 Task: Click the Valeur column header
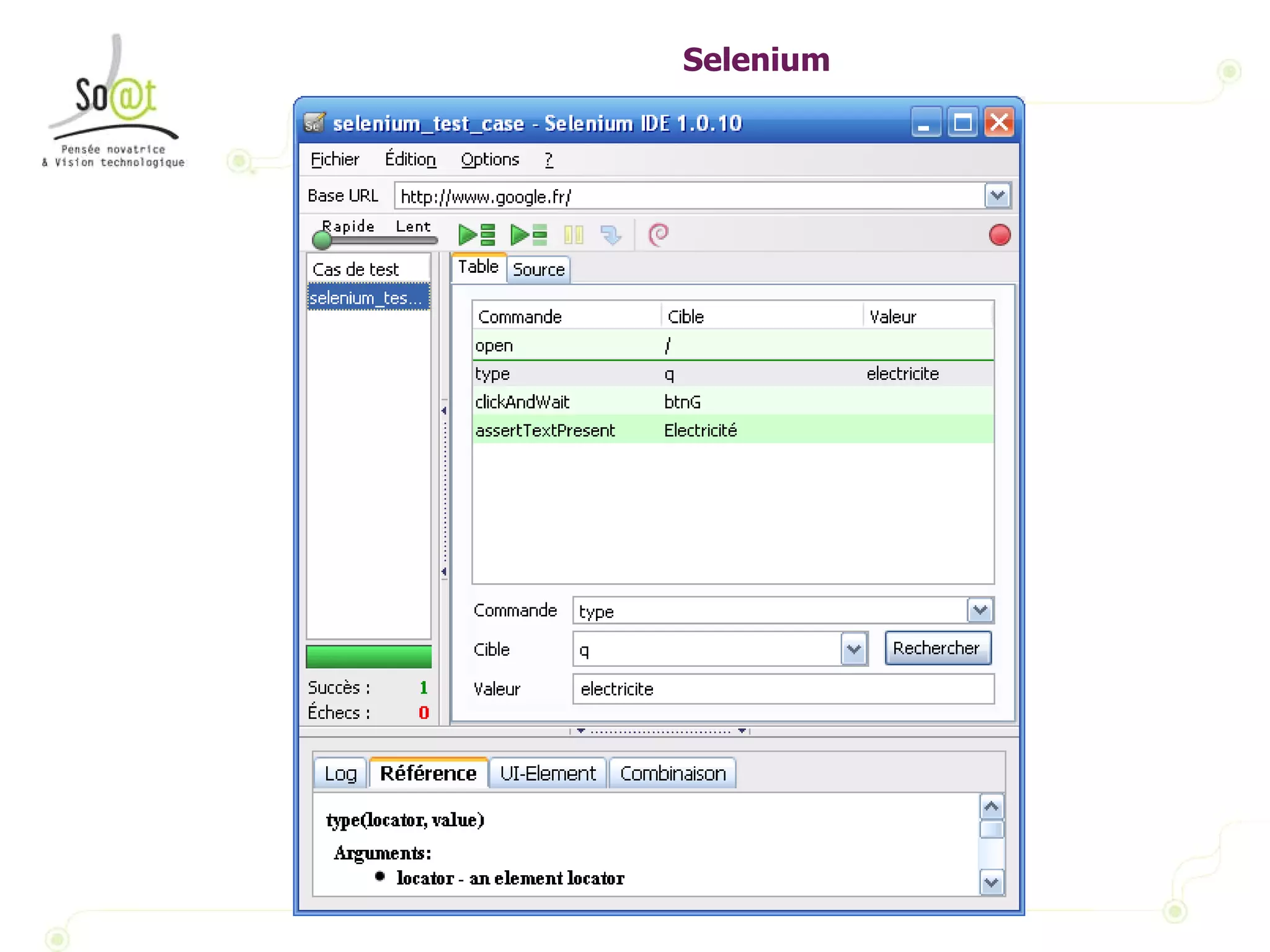pos(928,317)
